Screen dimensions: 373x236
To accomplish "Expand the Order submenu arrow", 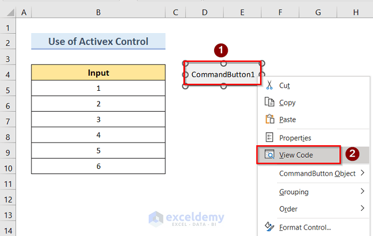I will tap(362, 209).
